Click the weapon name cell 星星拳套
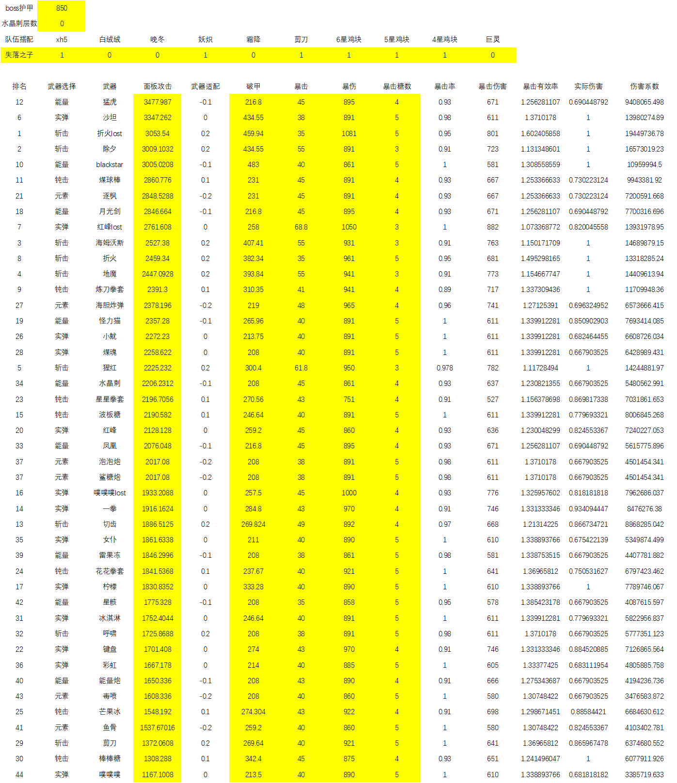677x783 pixels. coord(110,399)
